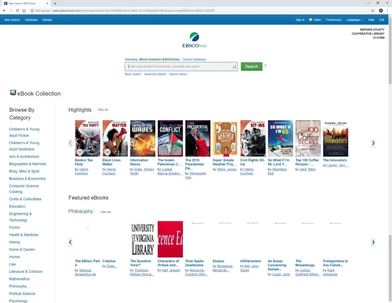Bookmark this page with the star icon
This screenshot has height=303, width=392.
(x=373, y=10)
